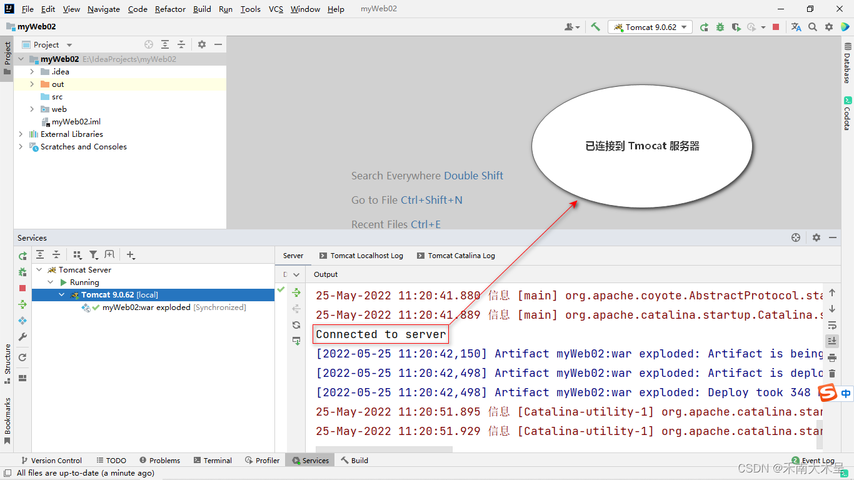Clear the console output with the trash icon
The height and width of the screenshot is (480, 854).
[x=831, y=373]
